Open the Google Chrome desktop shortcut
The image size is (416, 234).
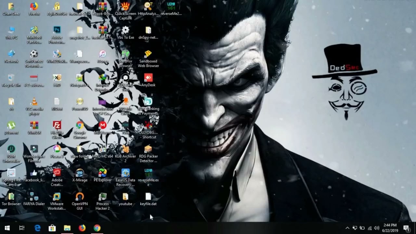pyautogui.click(x=80, y=130)
